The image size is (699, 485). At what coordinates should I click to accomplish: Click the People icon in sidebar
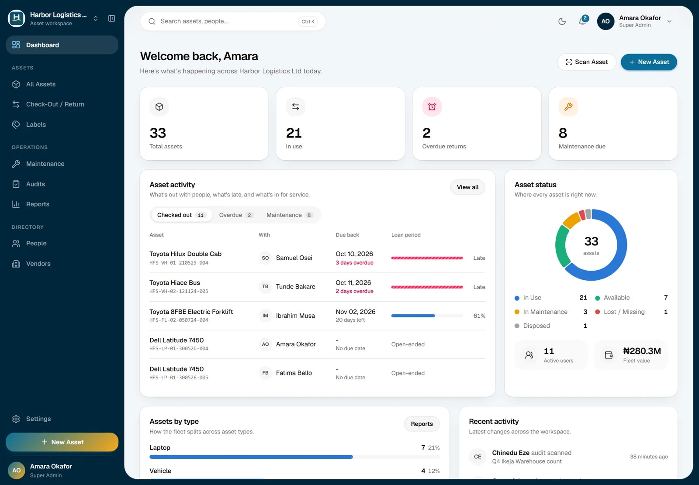pos(16,243)
